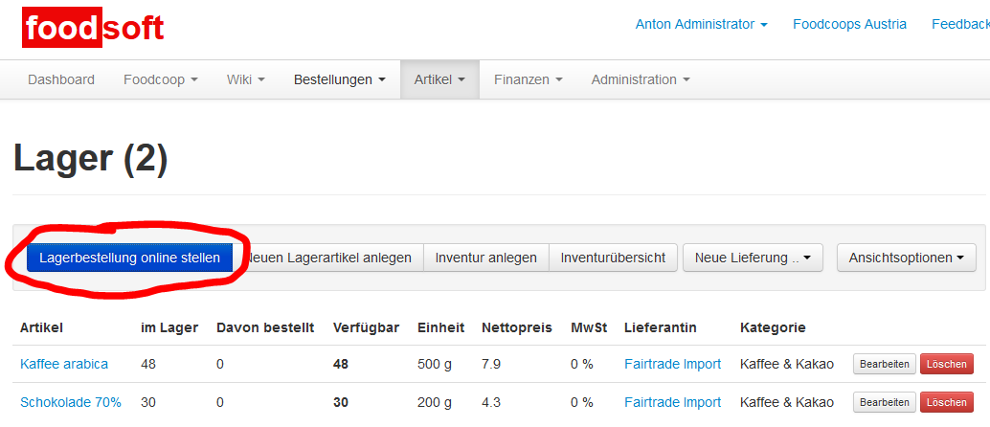The width and height of the screenshot is (990, 427).
Task: Click Bearbeiten for Schokolade 70%
Action: tap(884, 402)
